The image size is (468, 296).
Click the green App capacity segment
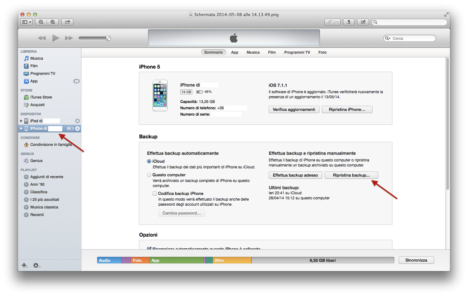[176, 260]
